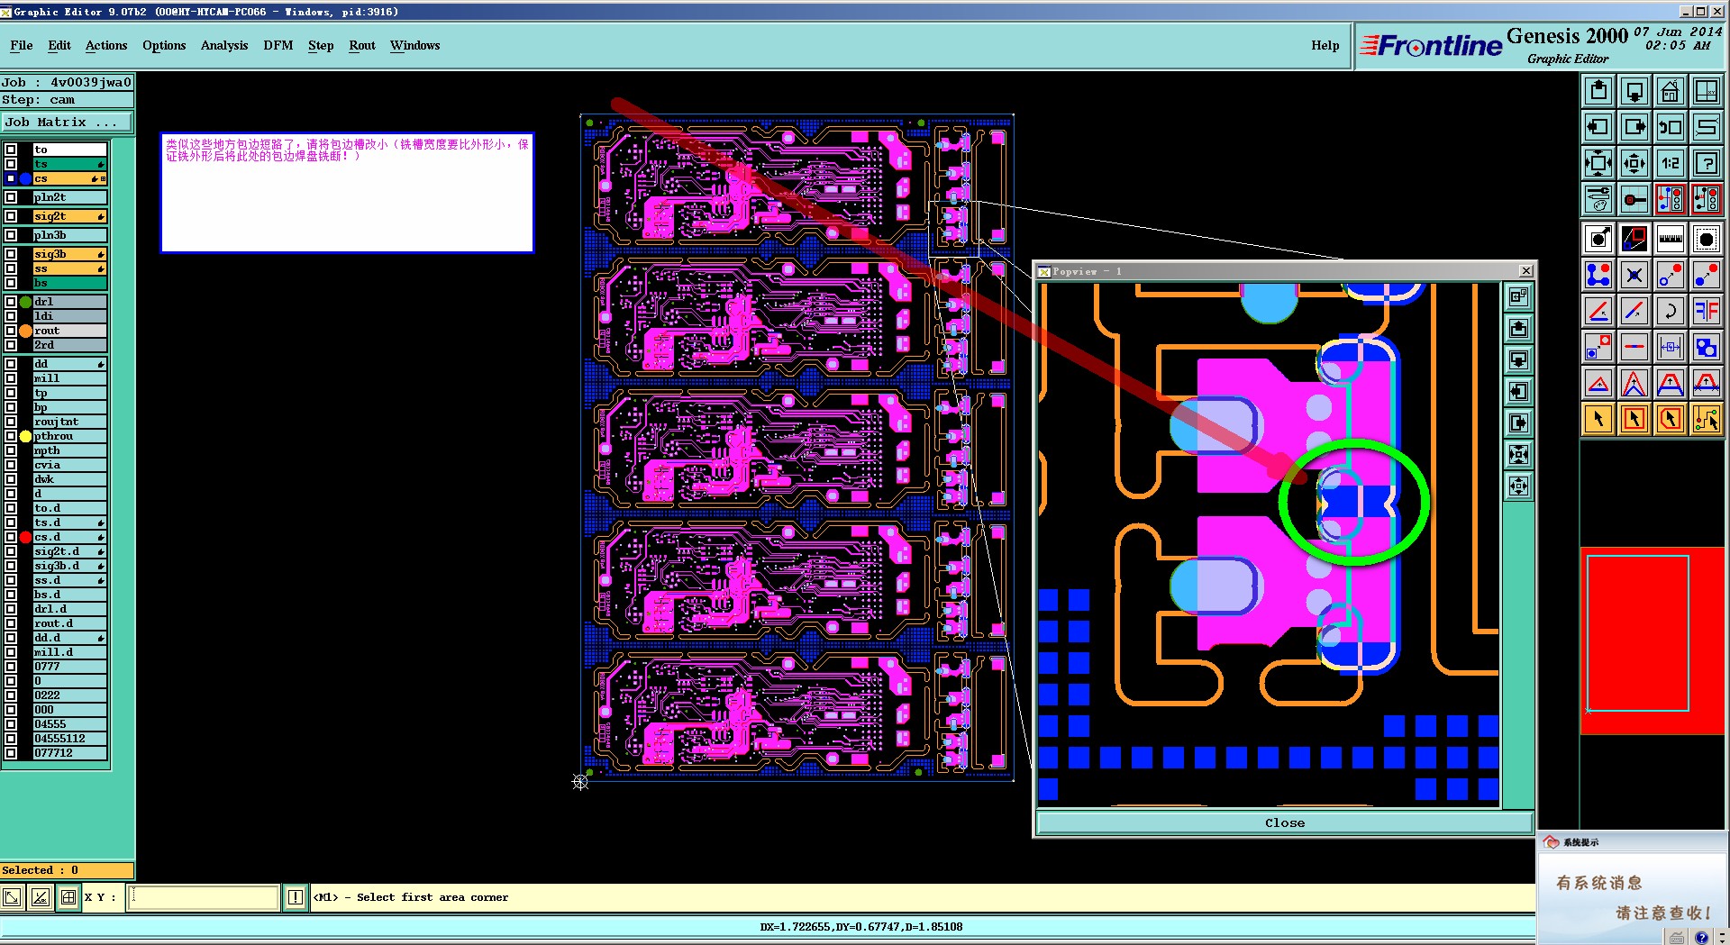Click the system message notification popup
The height and width of the screenshot is (945, 1730).
1632,887
